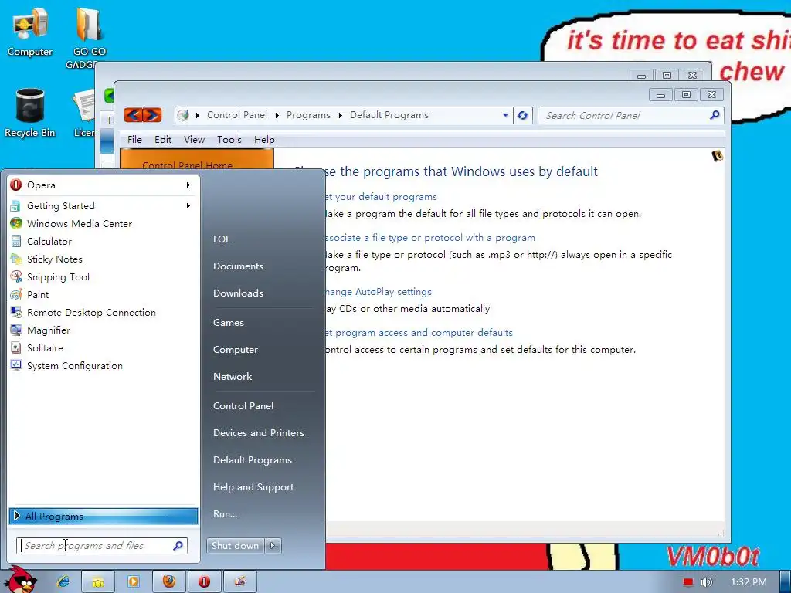Open the Help menu
The height and width of the screenshot is (593, 791).
264,140
